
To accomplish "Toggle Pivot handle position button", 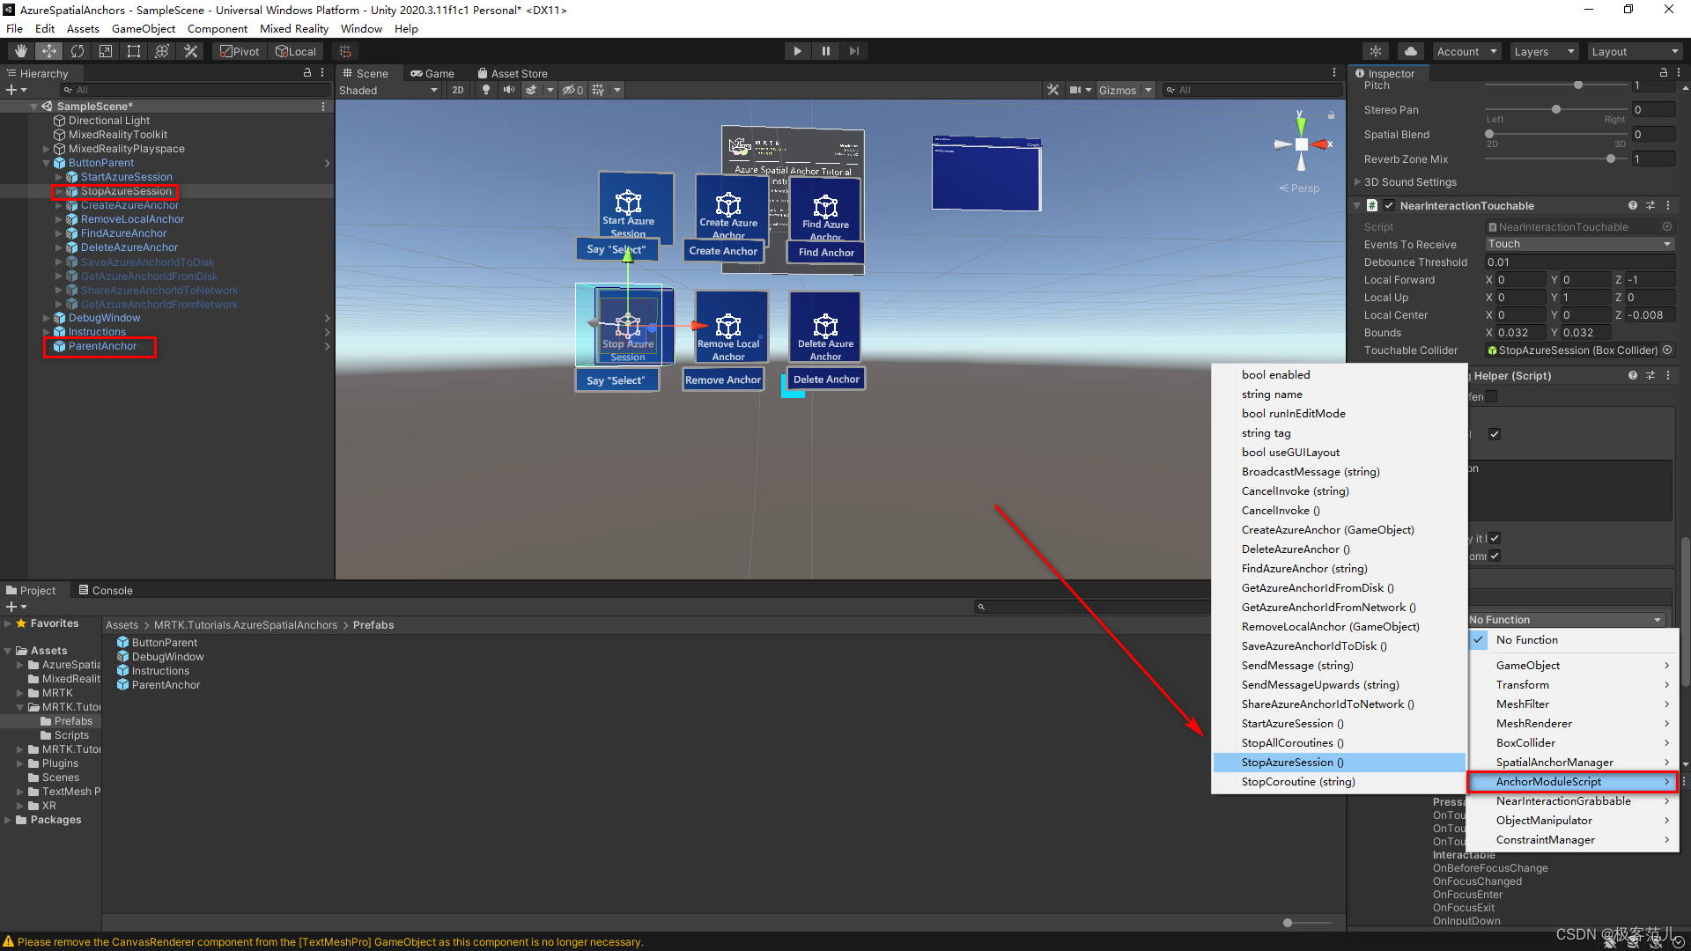I will click(240, 51).
